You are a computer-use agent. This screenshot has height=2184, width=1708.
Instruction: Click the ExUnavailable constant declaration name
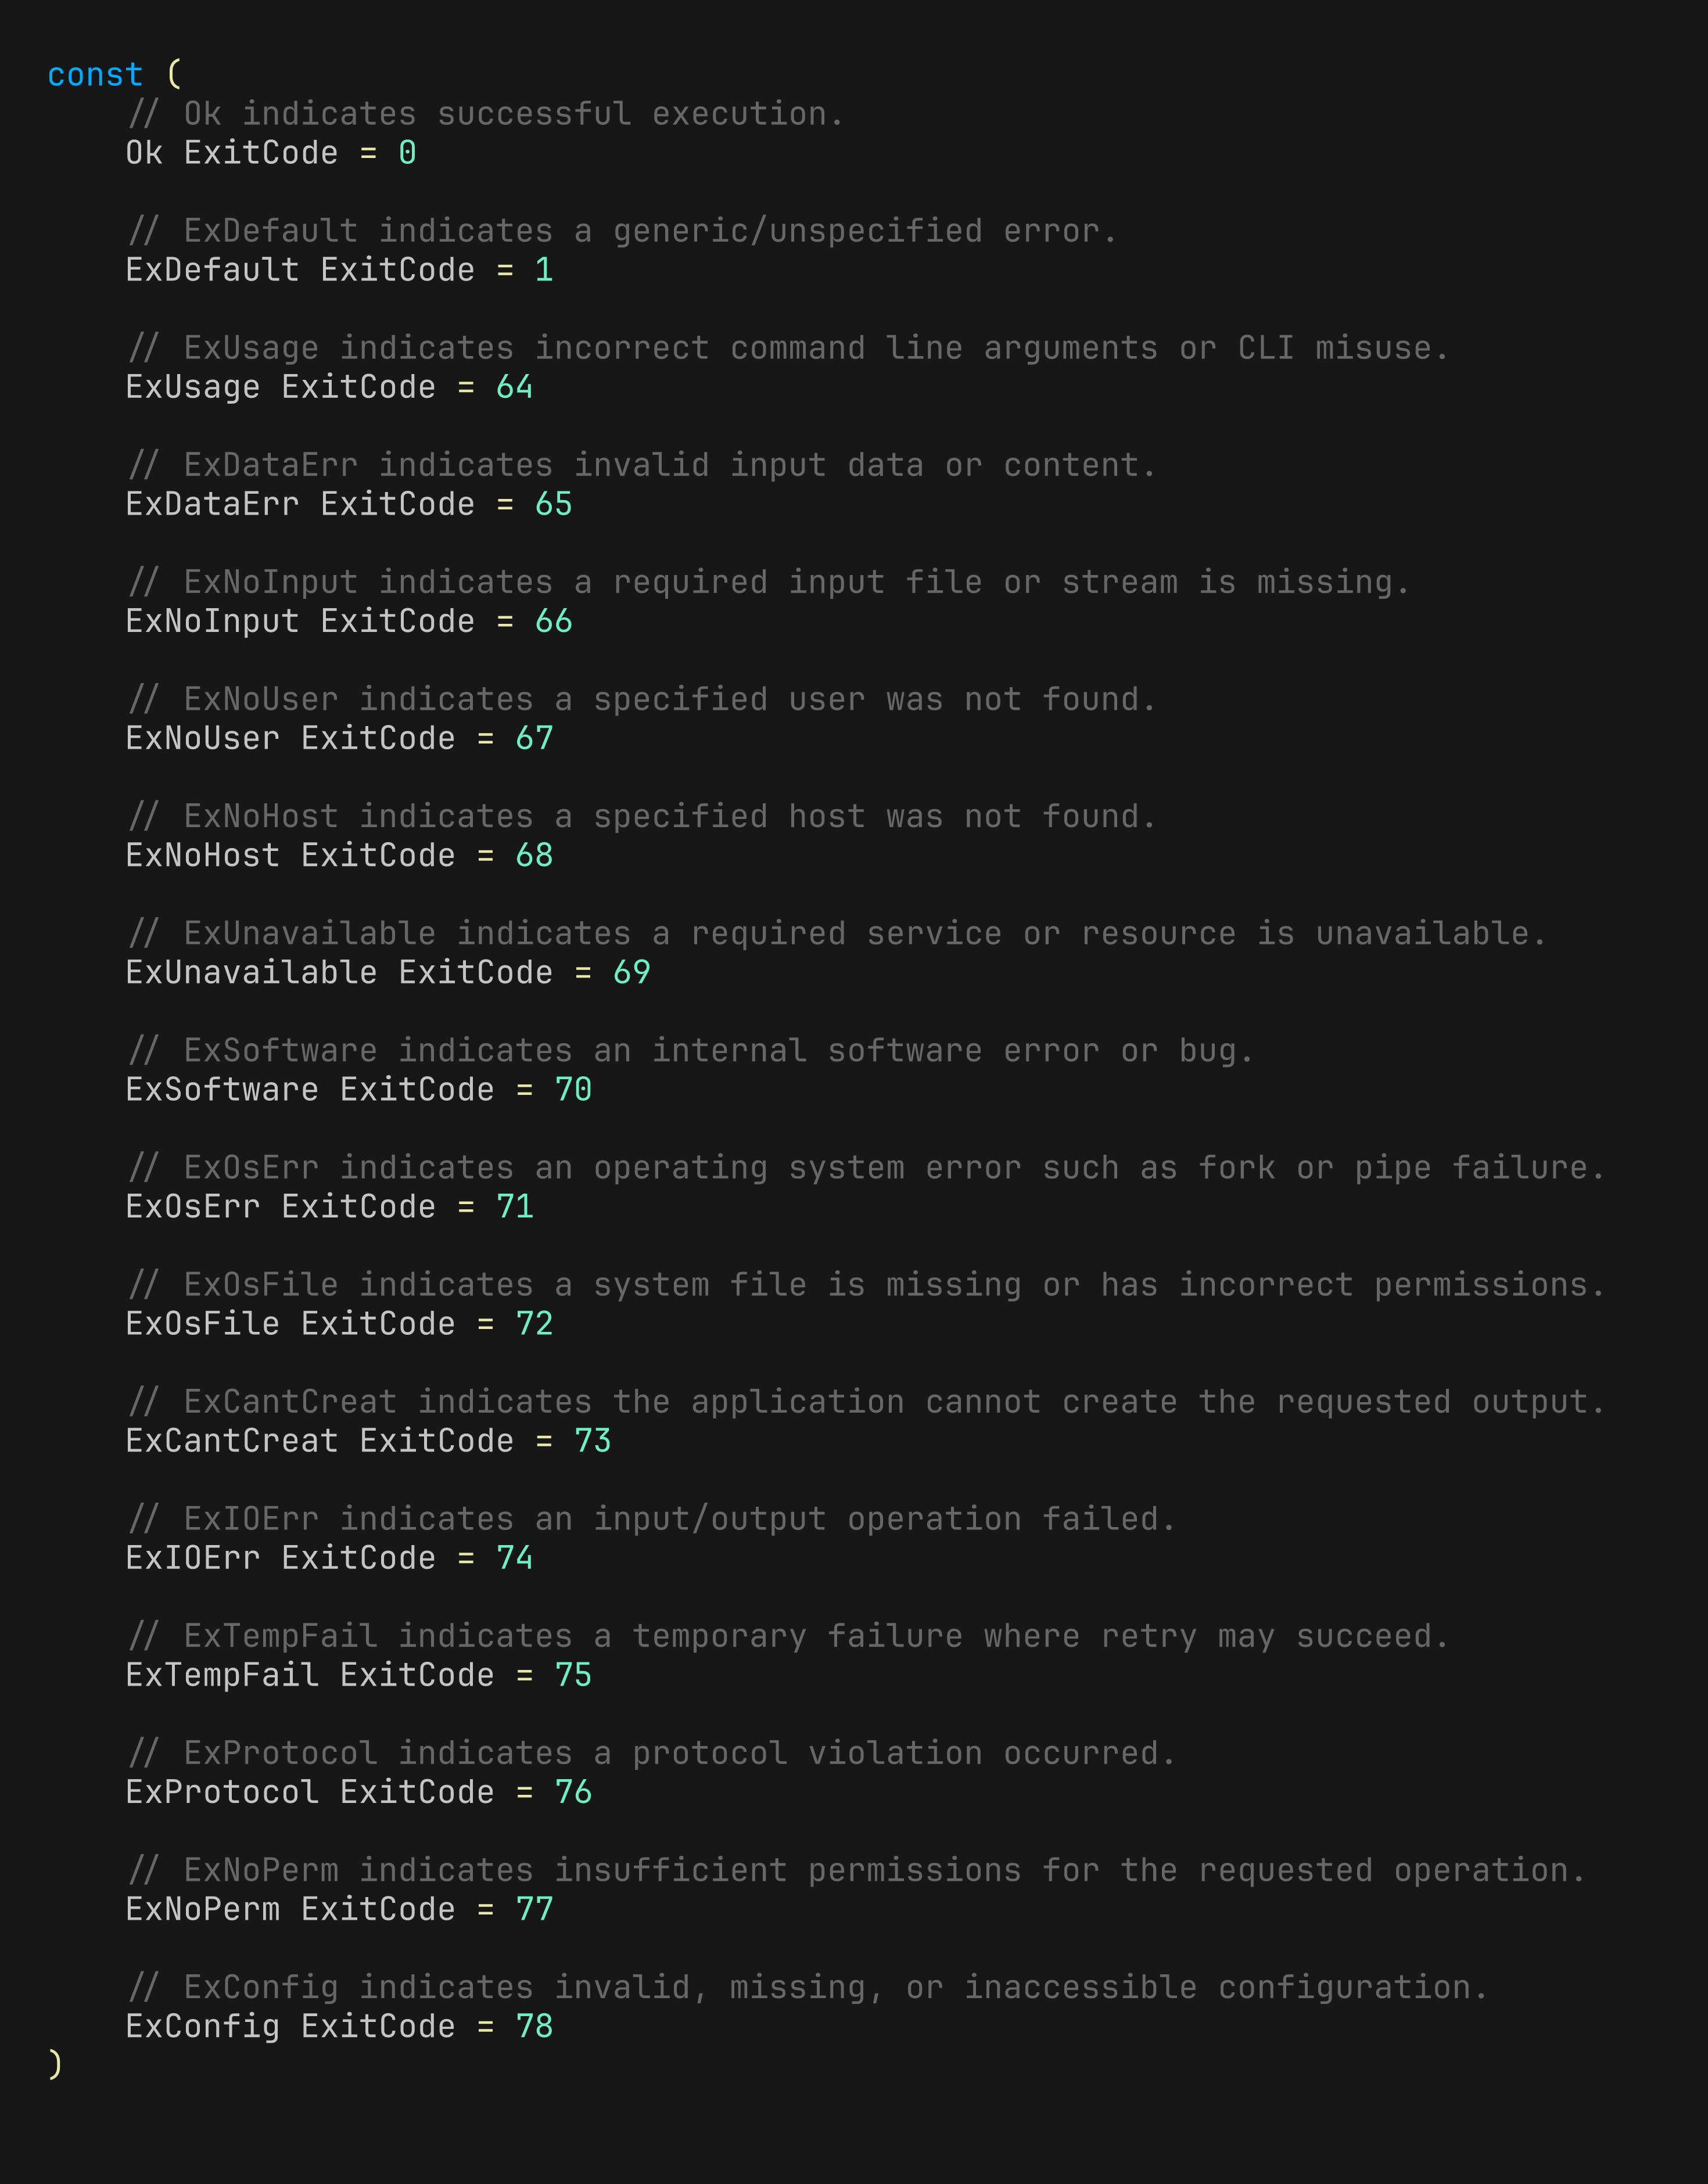[251, 972]
